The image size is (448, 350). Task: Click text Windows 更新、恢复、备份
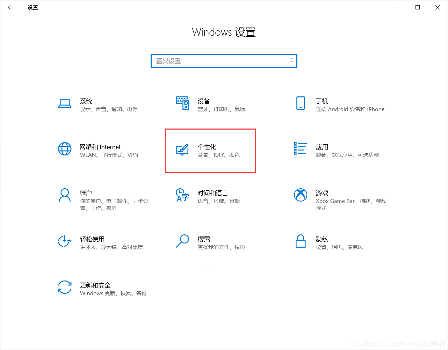pyautogui.click(x=113, y=293)
